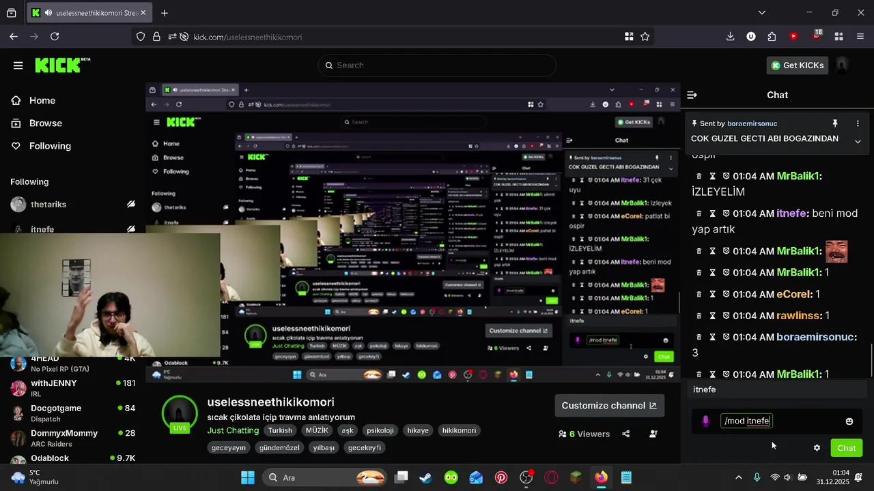Delete the rawlinss message
Image resolution: width=874 pixels, height=491 pixels.
click(699, 316)
